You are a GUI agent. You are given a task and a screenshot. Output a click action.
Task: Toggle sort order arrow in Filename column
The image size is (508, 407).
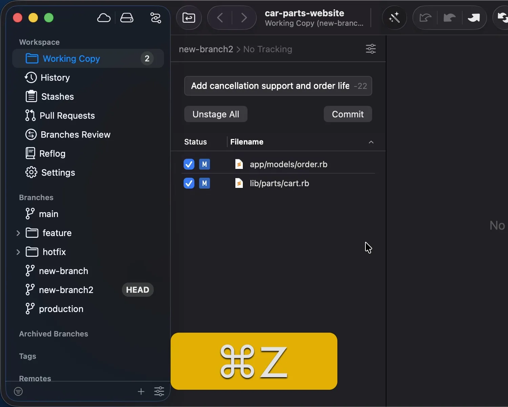tap(371, 142)
